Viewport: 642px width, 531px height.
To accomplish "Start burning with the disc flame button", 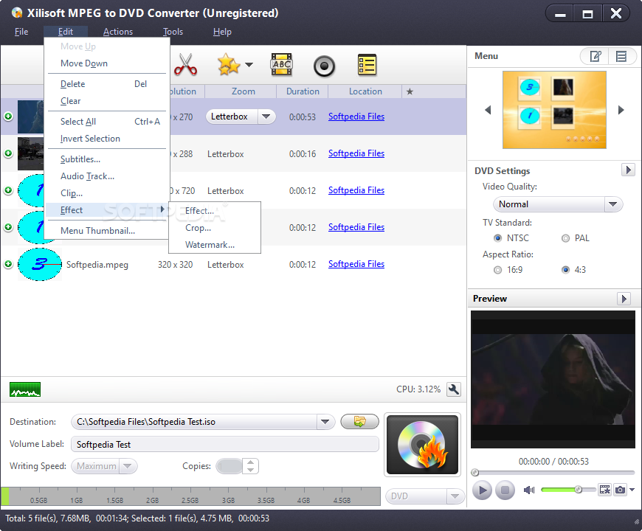I will click(422, 445).
